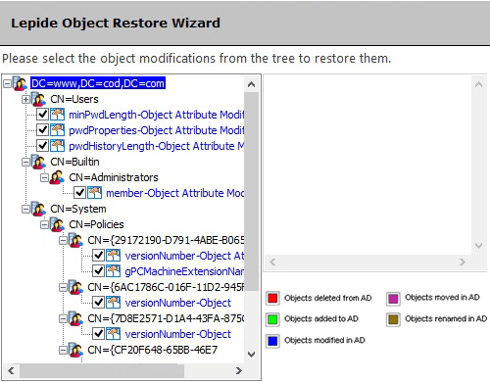Uncheck versionNumber checkbox under CN={6AC1786C
The height and width of the screenshot is (382, 490).
pos(98,303)
